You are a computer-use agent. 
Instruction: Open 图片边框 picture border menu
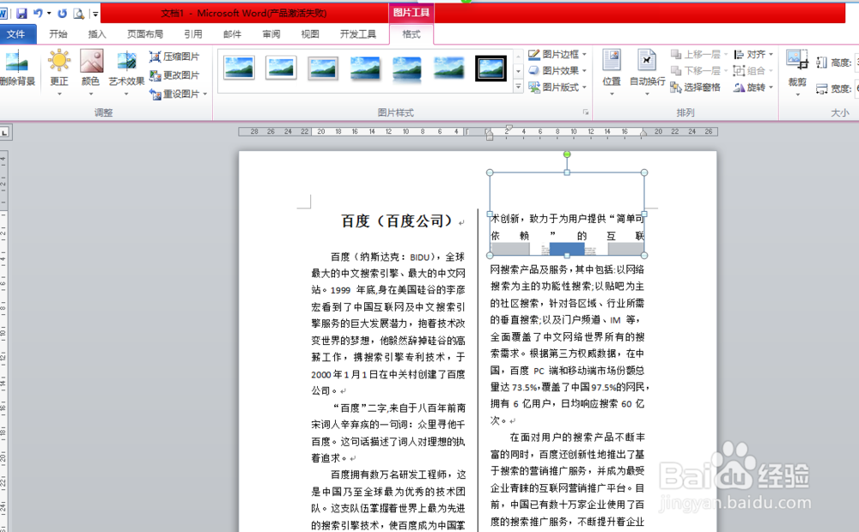(x=557, y=54)
